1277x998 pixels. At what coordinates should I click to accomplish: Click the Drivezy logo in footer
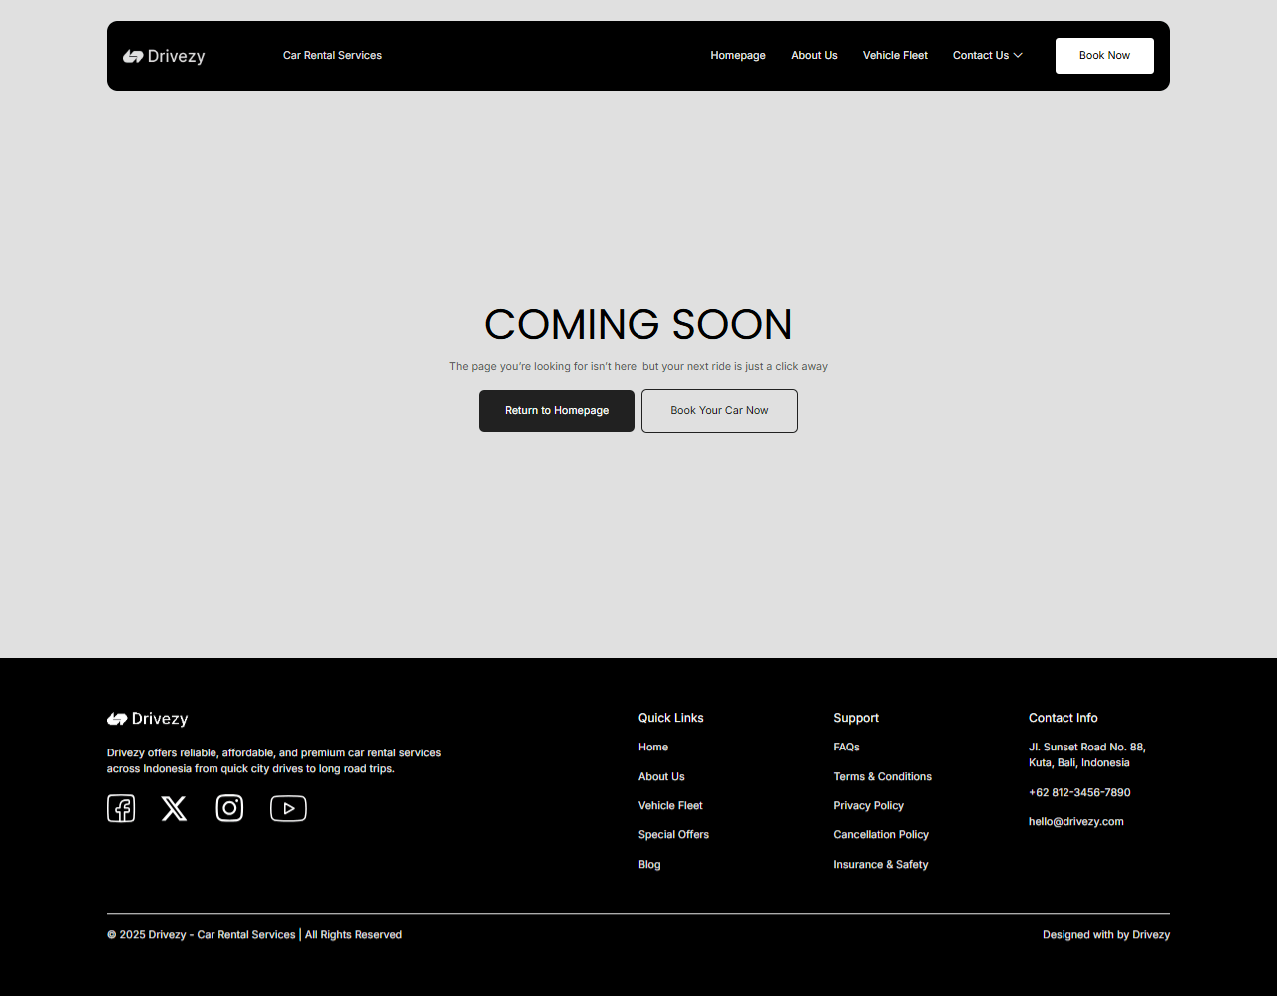click(148, 719)
